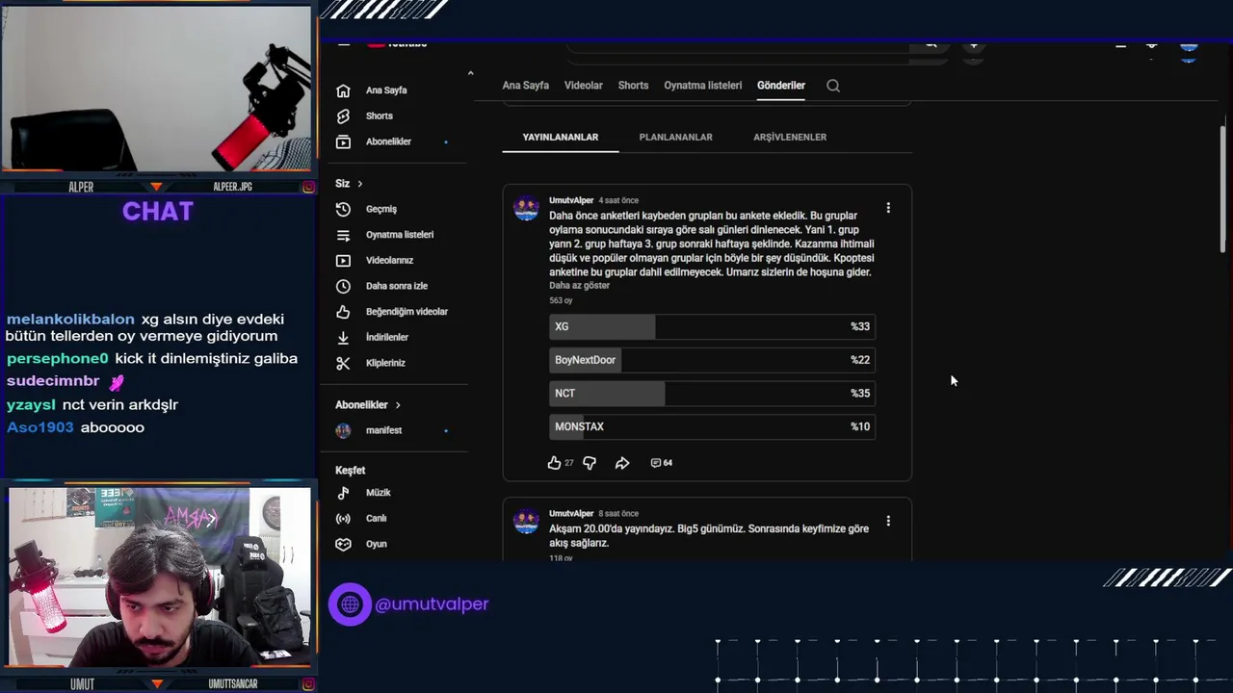Click UmutvAlper name on the poll post
1233x693 pixels.
pos(571,200)
